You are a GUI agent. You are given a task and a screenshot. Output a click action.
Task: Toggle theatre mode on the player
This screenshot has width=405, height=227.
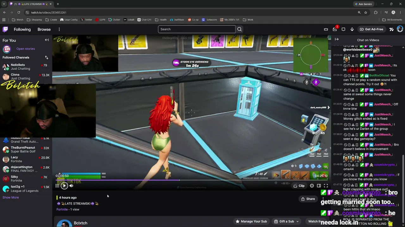click(x=319, y=186)
